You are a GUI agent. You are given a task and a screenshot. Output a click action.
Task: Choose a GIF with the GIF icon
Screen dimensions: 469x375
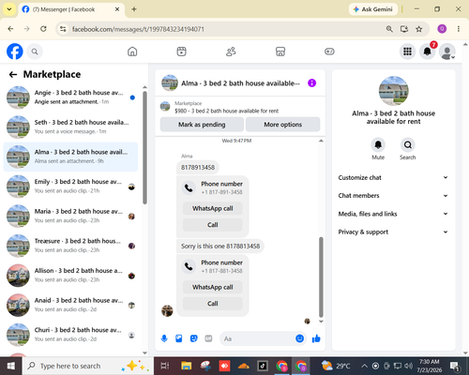[208, 338]
